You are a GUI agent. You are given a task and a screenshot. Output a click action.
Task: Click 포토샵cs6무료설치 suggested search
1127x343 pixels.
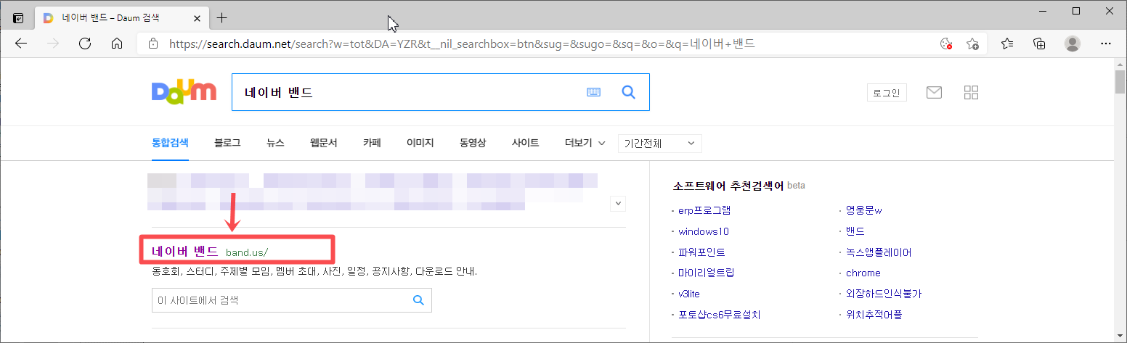(719, 315)
